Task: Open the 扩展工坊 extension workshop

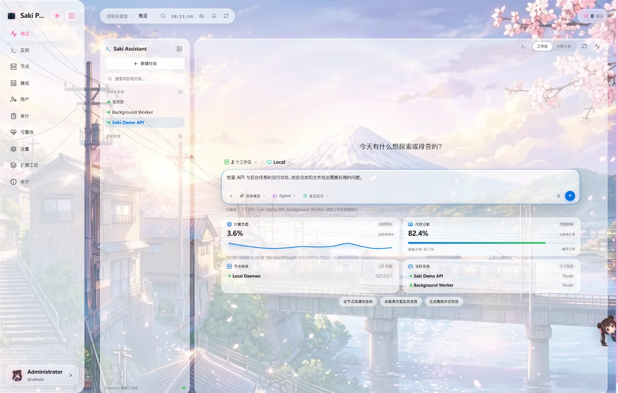Action: (x=42, y=166)
